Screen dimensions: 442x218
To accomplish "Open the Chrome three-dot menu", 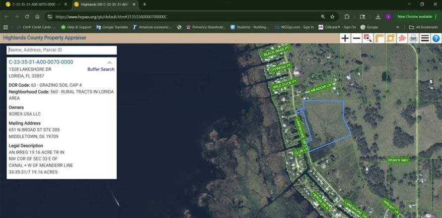I will point(436,16).
